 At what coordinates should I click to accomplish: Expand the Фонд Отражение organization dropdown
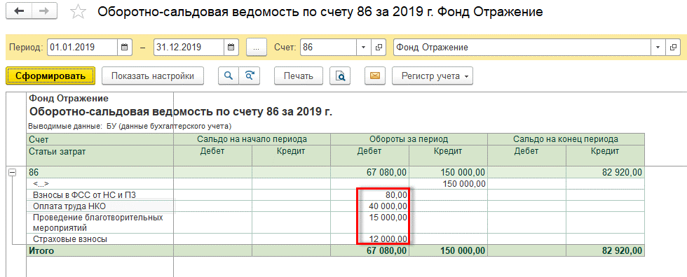point(658,47)
